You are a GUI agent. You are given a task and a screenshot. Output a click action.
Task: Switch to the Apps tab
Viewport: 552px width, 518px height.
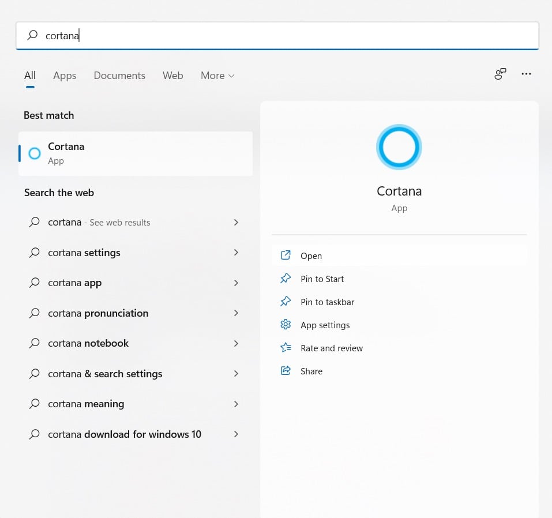(x=65, y=76)
